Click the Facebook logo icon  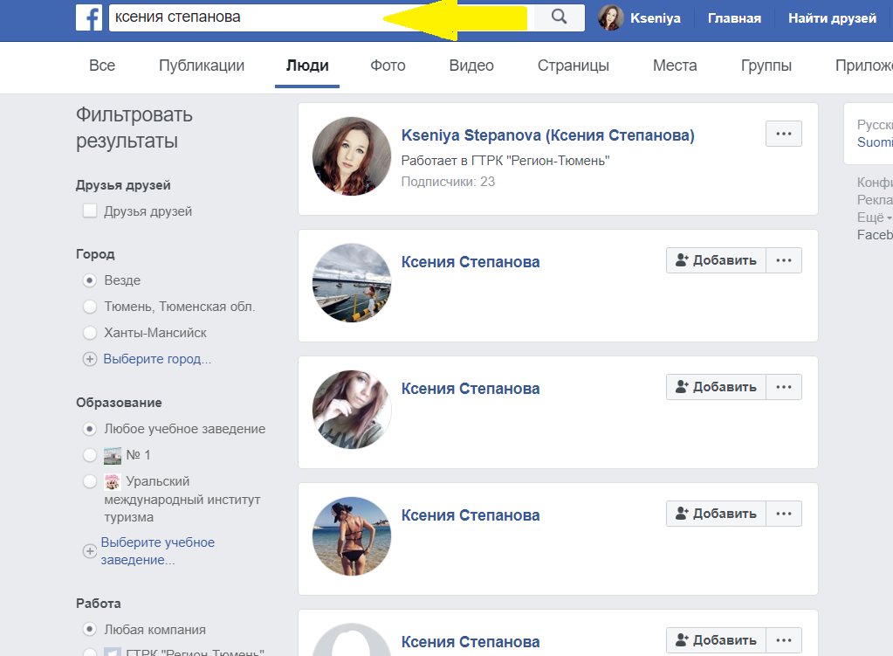89,17
